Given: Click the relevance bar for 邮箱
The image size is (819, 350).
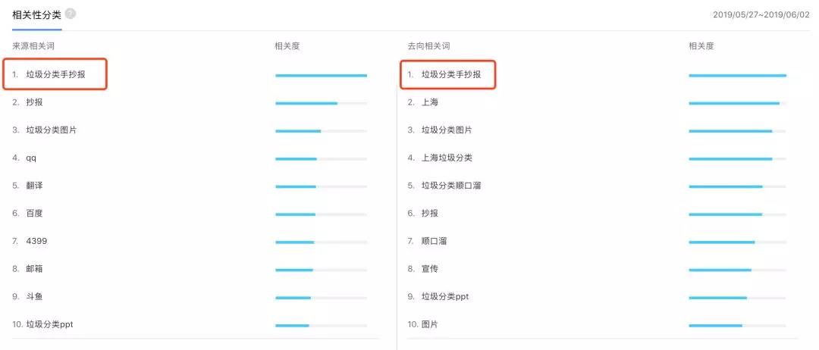Looking at the screenshot, I should 322,270.
